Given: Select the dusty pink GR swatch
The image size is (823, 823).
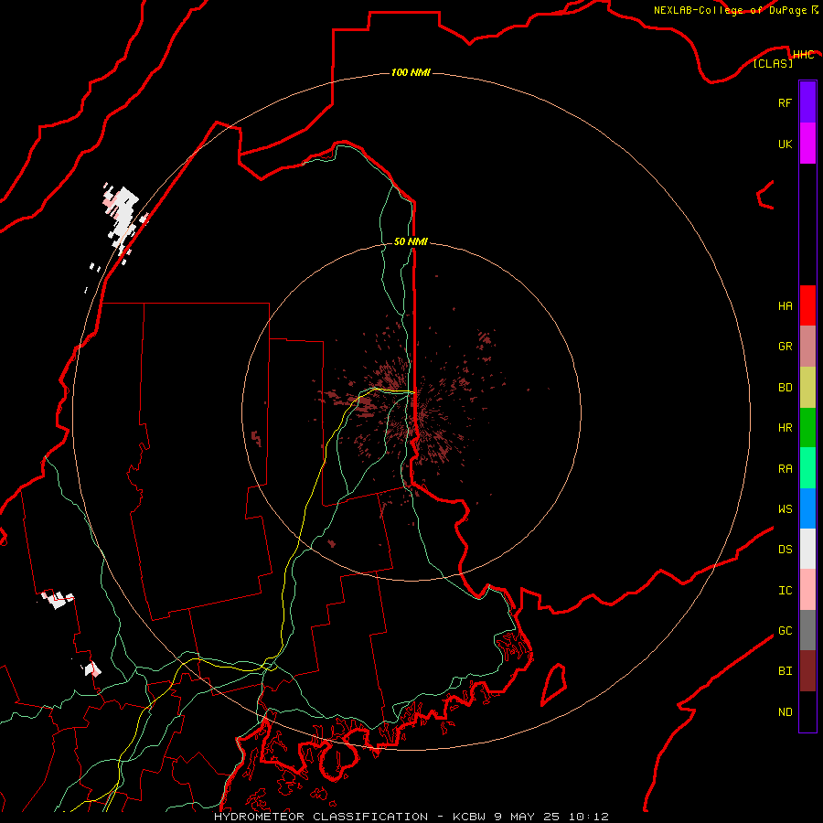Looking at the screenshot, I should coord(807,347).
